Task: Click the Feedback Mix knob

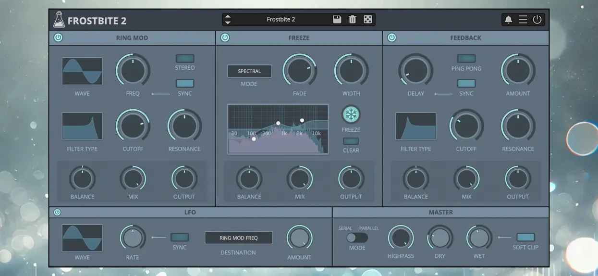Action: [466, 179]
